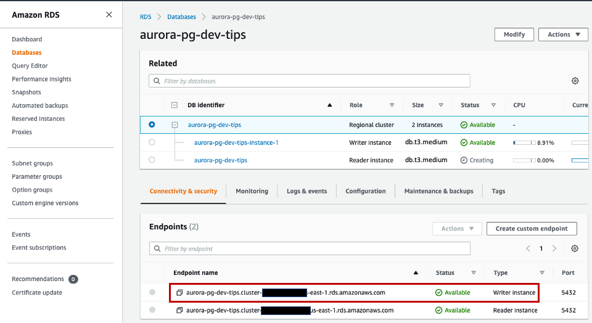The height and width of the screenshot is (323, 592).
Task: Click the Modify button
Action: 514,35
